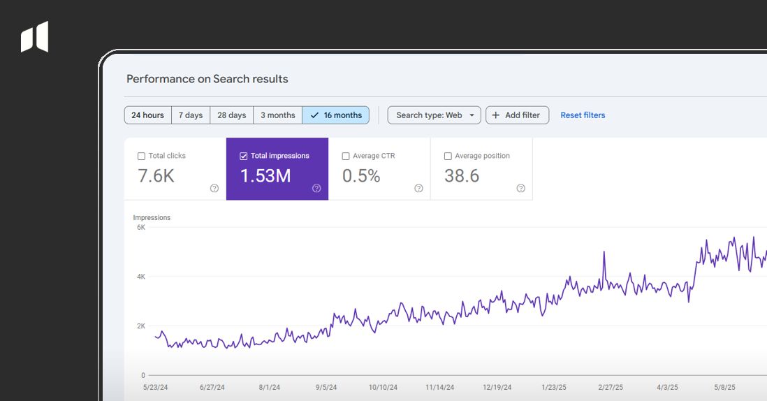
Task: Click help icon on Average position card
Action: coord(520,188)
